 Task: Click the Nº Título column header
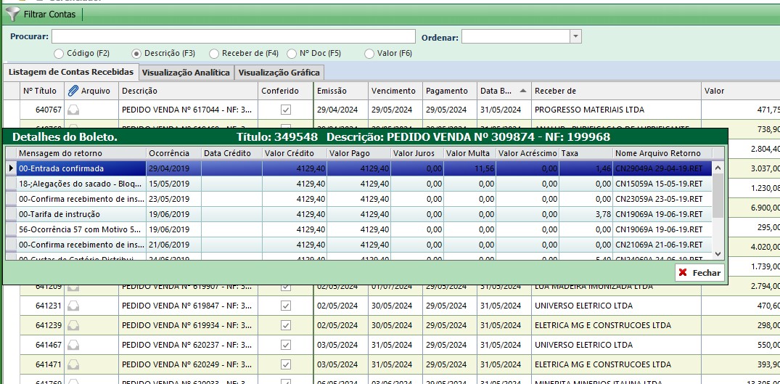(42, 91)
